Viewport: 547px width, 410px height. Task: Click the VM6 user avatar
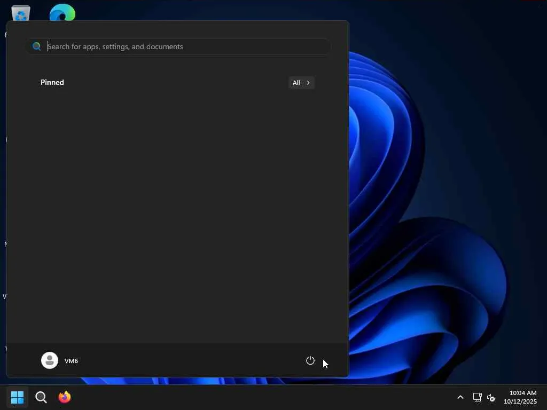pos(50,360)
